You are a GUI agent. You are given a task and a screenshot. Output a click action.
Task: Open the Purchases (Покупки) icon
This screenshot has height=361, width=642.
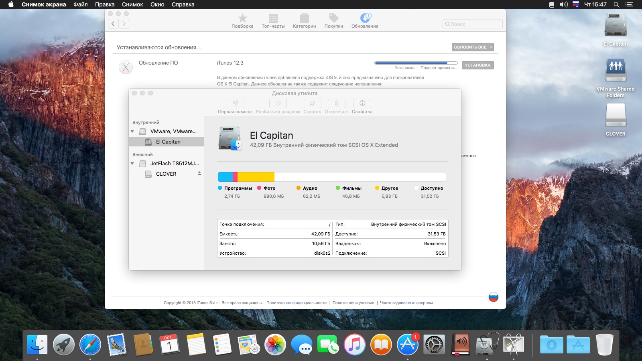point(334,18)
